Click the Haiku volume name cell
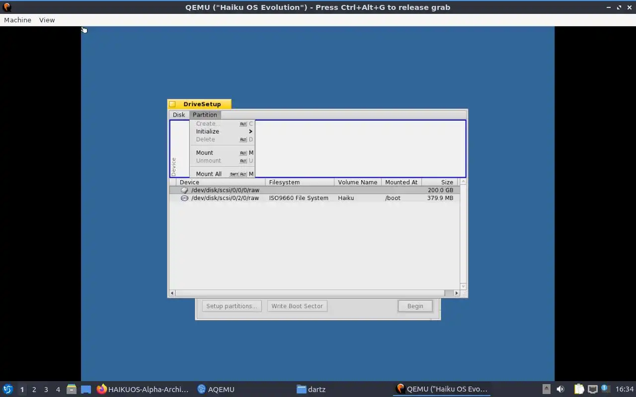The width and height of the screenshot is (636, 397). tap(346, 198)
